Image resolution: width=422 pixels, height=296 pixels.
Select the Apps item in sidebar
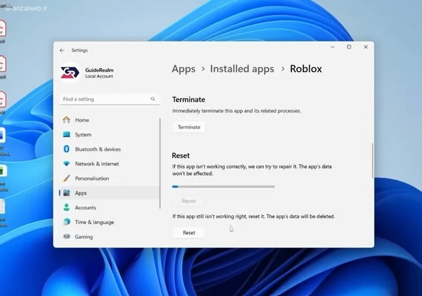point(109,193)
